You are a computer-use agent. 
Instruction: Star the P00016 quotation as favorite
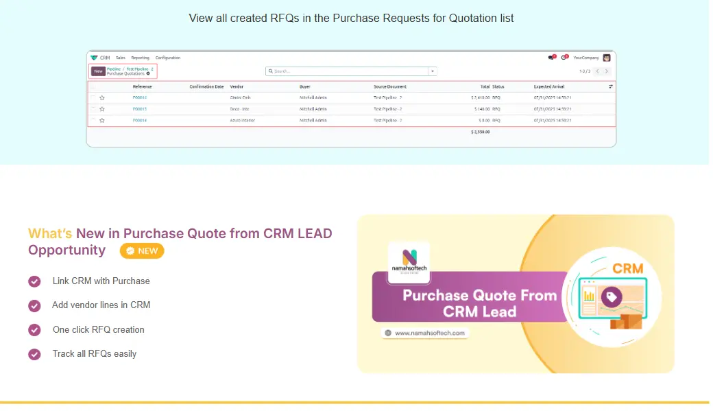(102, 97)
